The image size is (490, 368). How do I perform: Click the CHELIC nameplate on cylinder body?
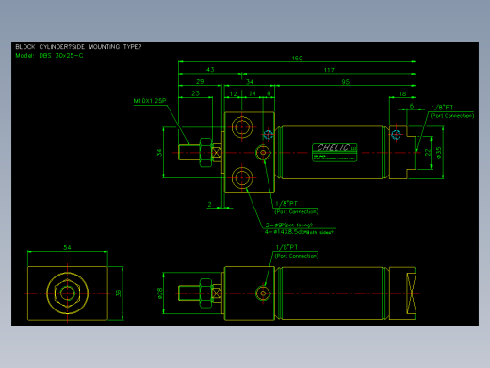335,153
